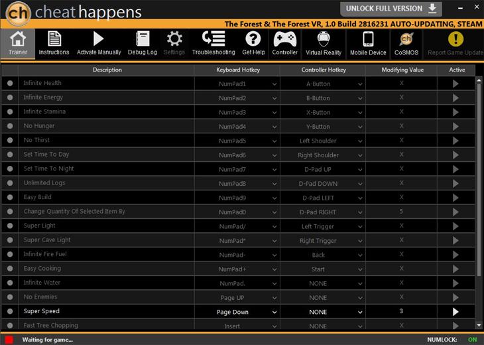Toggle the status dot beside No Hunger
The image size is (484, 345).
(10, 126)
